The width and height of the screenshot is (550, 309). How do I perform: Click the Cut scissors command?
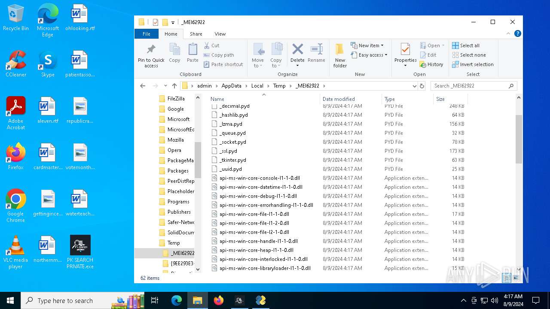(211, 45)
